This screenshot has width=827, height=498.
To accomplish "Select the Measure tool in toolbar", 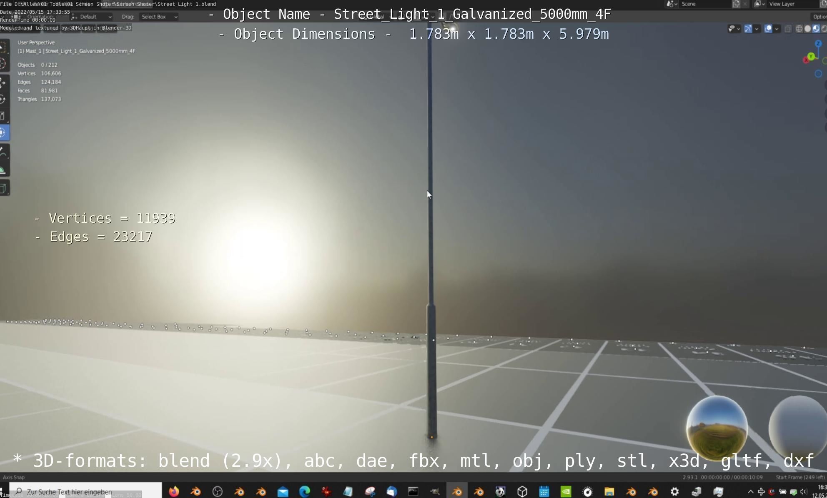I will pos(3,169).
